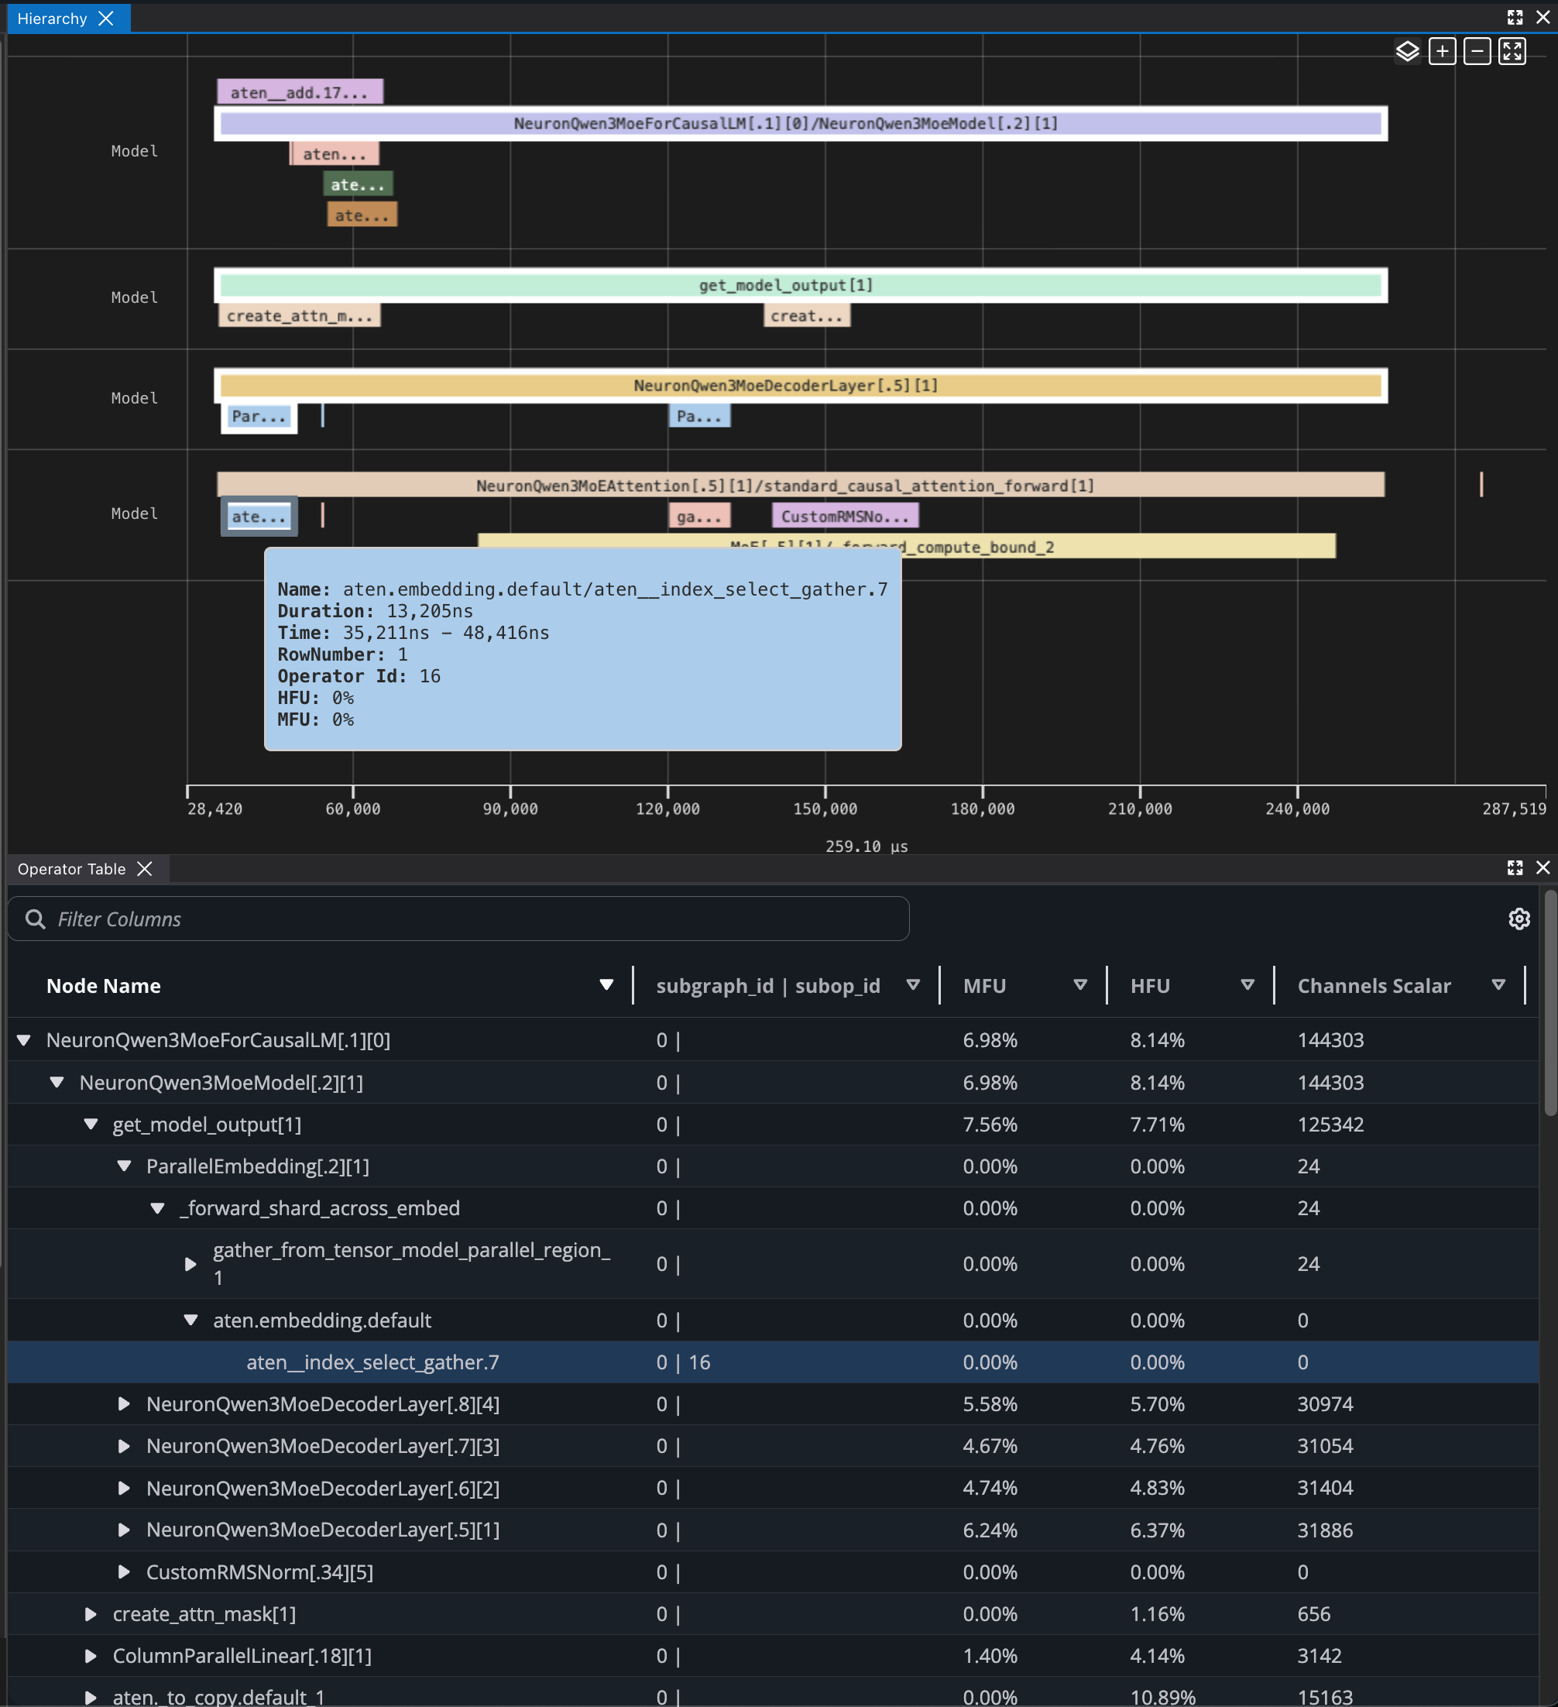Collapse the aten.embedding.default node

click(190, 1320)
